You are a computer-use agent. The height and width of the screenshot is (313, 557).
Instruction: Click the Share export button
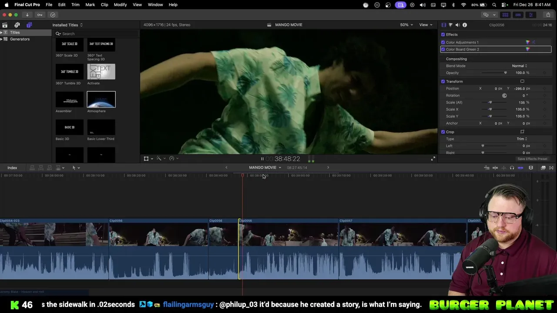(548, 15)
